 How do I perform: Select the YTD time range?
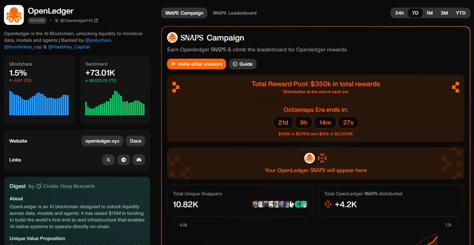[461, 13]
